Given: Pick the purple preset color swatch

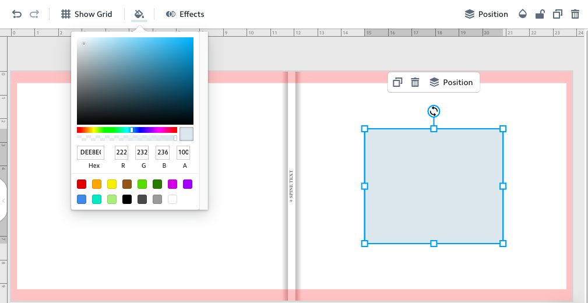Looking at the screenshot, I should pos(188,184).
